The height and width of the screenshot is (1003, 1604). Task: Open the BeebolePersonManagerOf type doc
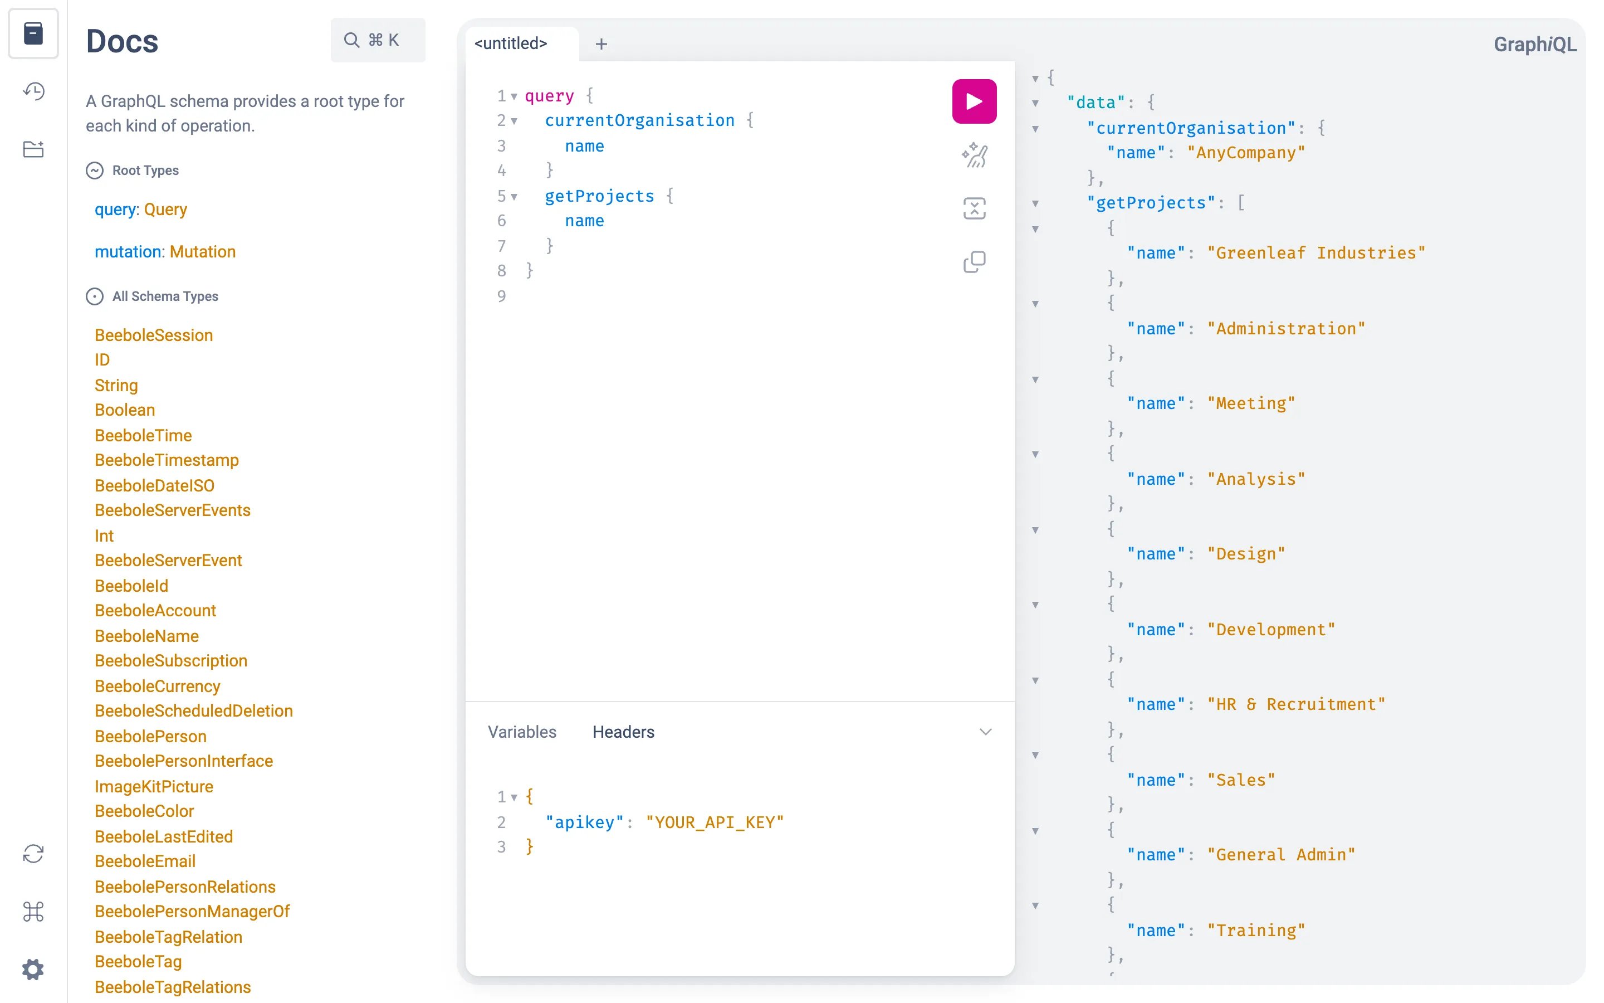point(192,911)
